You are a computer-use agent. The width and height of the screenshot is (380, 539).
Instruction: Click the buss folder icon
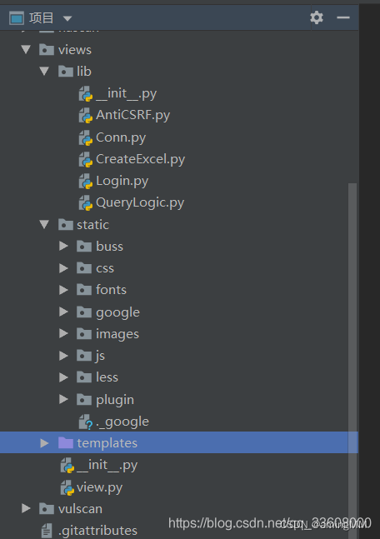[84, 246]
